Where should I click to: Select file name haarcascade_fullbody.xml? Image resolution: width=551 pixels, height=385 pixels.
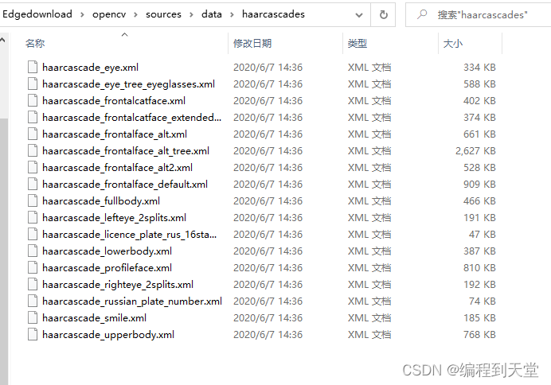click(x=101, y=201)
